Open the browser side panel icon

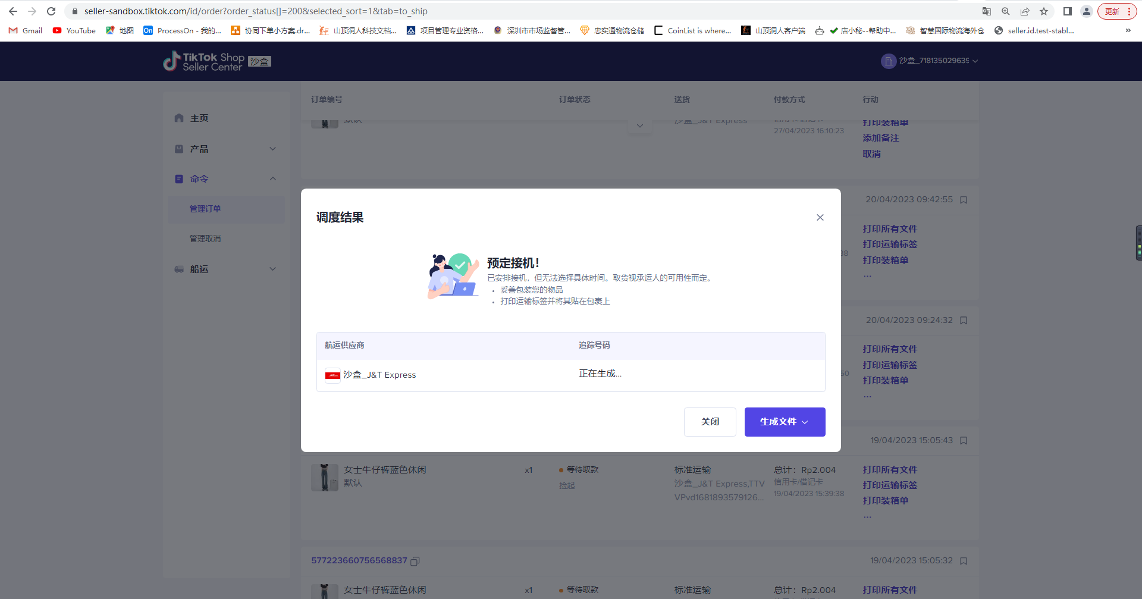(1067, 11)
